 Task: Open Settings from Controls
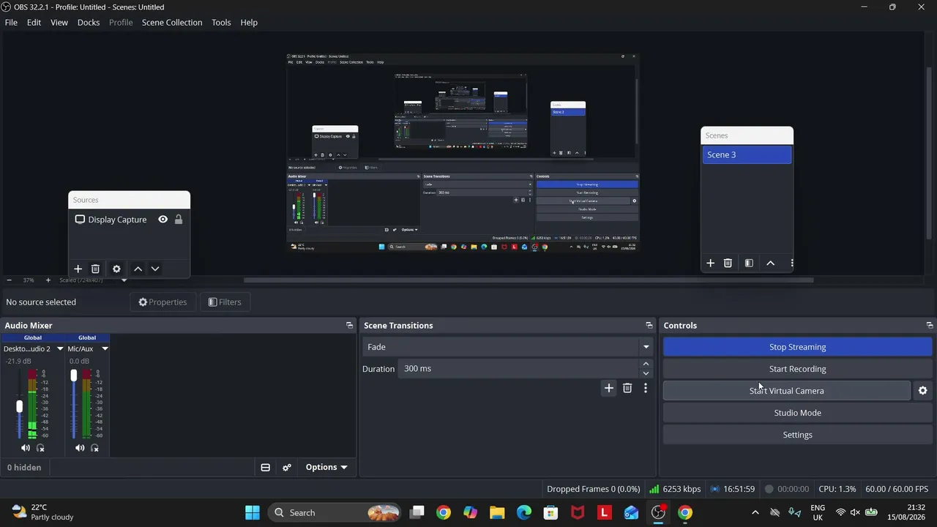point(797,435)
